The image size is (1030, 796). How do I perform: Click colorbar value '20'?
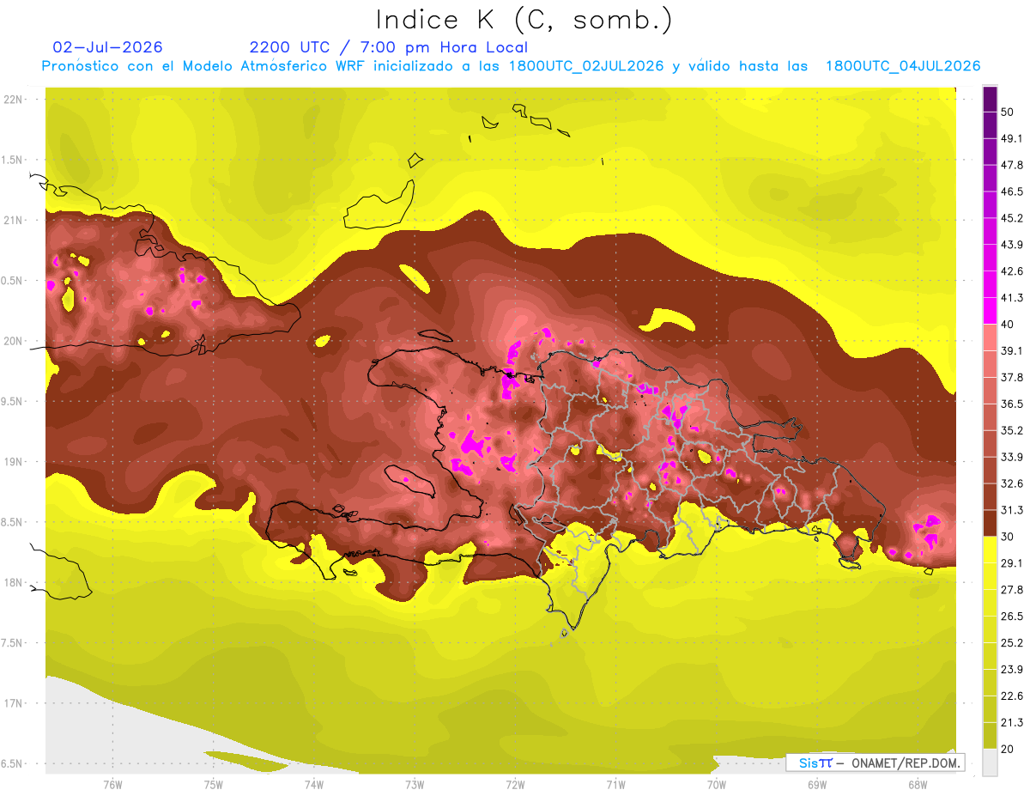coord(1007,749)
